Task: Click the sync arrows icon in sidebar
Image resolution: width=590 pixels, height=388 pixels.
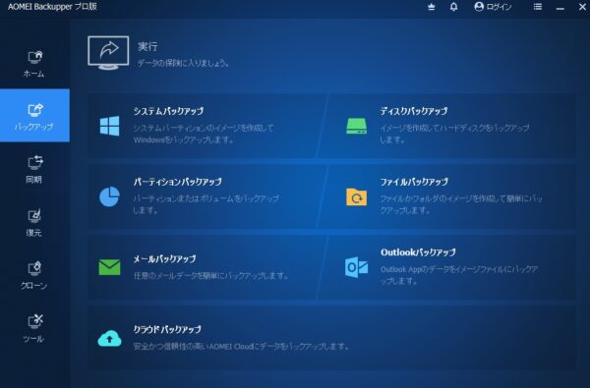Action: tap(35, 162)
